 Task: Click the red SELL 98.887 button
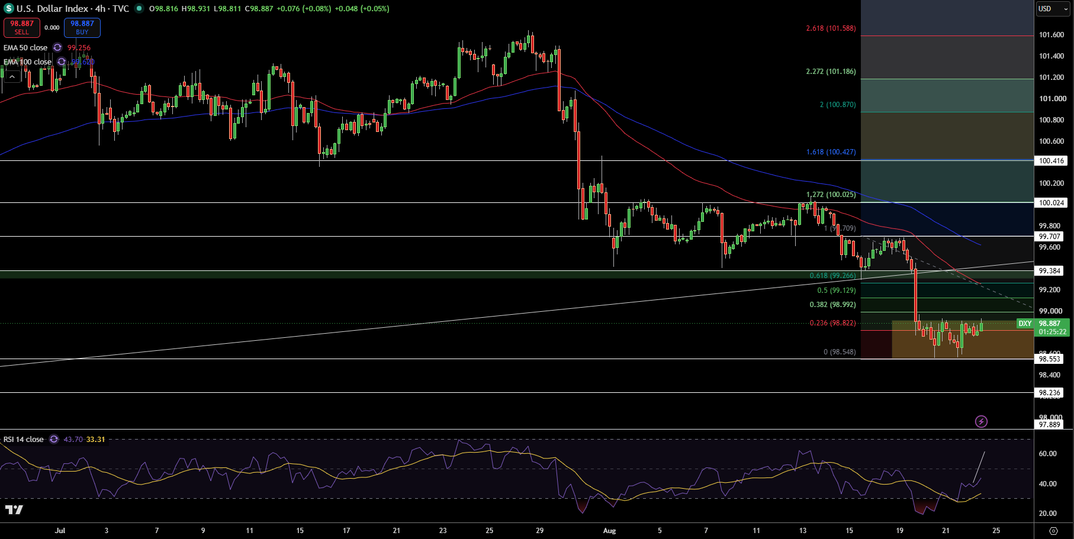tap(22, 27)
